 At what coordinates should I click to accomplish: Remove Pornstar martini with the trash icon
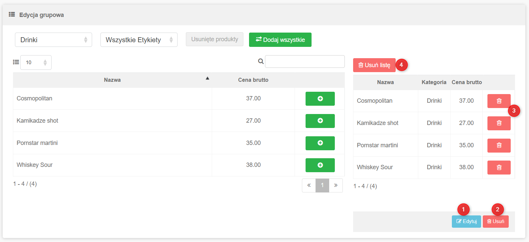[x=499, y=145]
